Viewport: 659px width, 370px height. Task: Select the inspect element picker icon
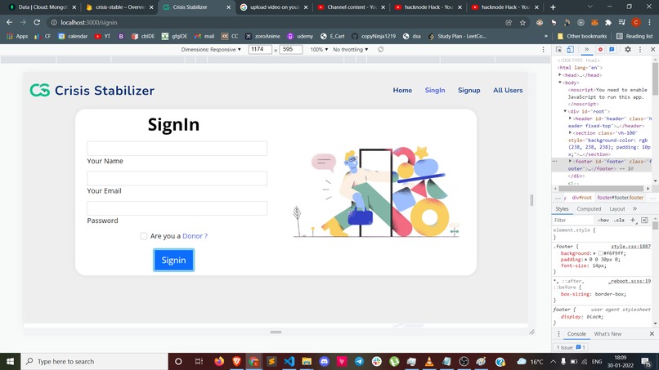(x=558, y=50)
